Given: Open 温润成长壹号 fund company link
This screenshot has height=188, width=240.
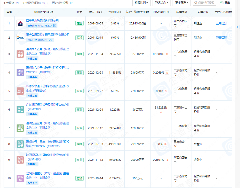Looking at the screenshot, I should point(48,51).
